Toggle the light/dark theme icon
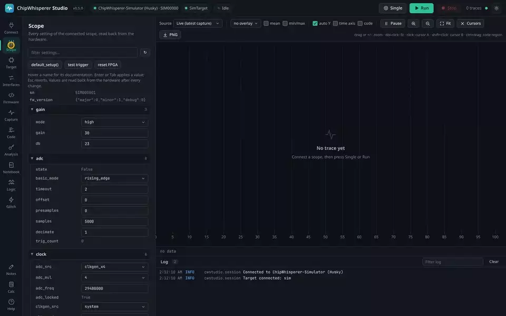This screenshot has width=506, height=316. tap(497, 8)
